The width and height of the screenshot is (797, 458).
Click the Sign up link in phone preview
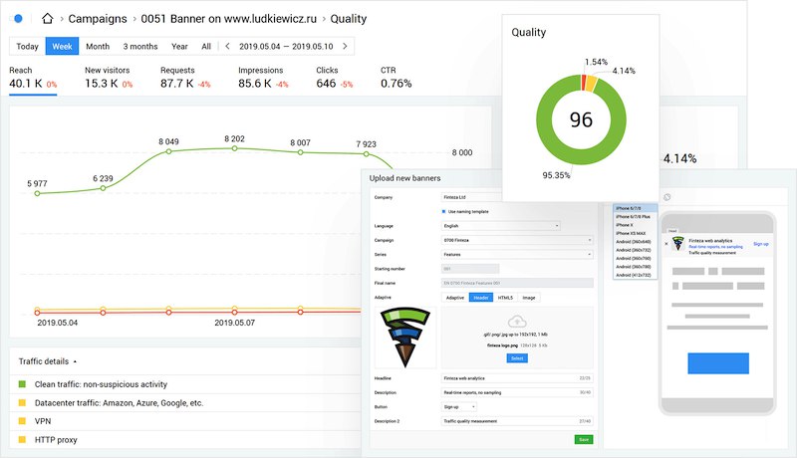point(761,244)
